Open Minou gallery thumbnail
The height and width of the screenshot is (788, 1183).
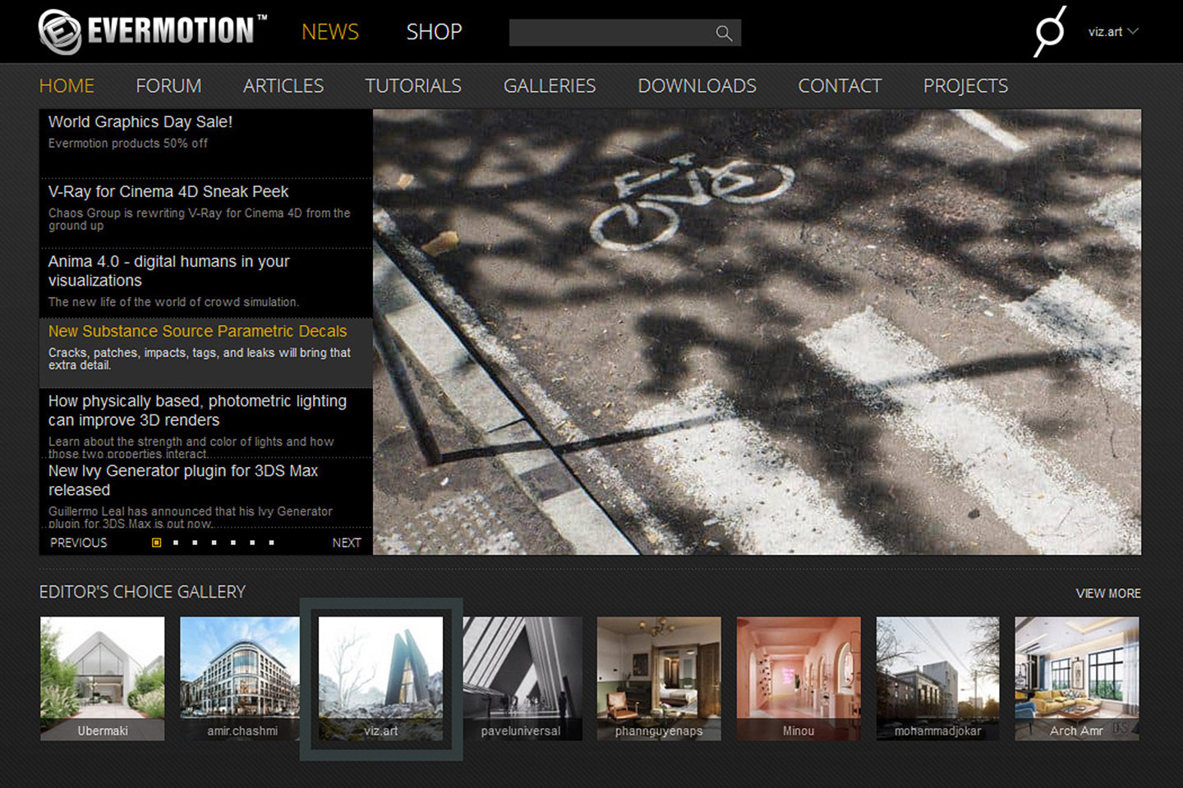[x=799, y=679]
